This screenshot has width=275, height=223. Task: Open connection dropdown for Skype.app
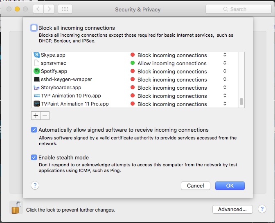tap(225, 55)
